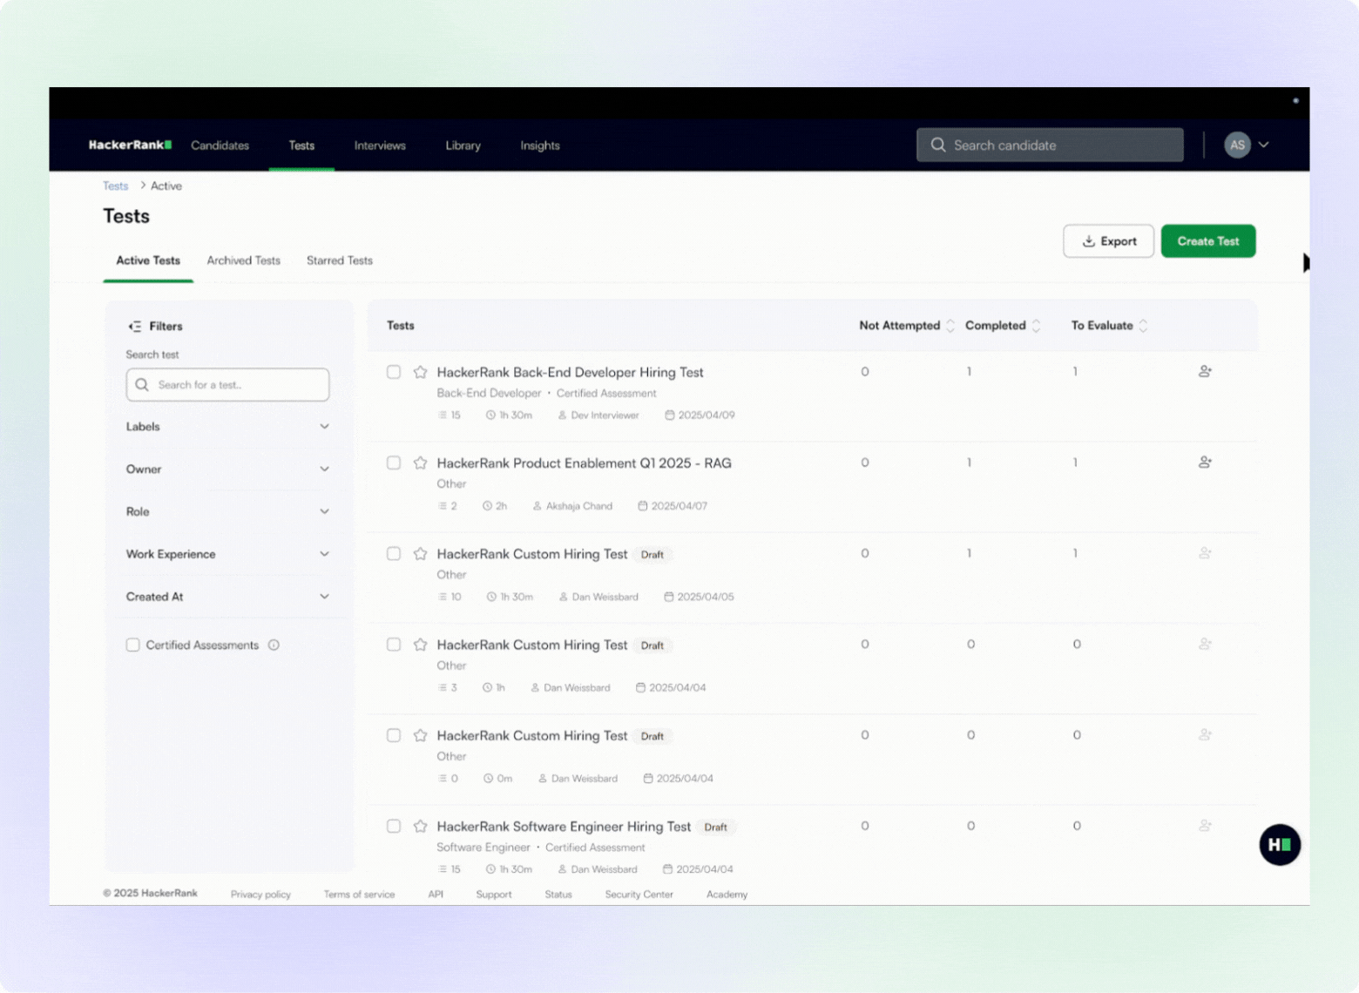
Task: Select Software Engineer Hiring Test checkbox
Action: 394,826
